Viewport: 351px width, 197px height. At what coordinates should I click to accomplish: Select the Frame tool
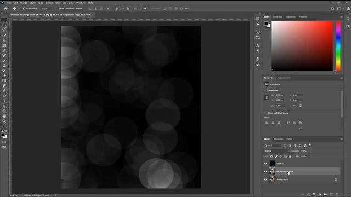(4, 45)
